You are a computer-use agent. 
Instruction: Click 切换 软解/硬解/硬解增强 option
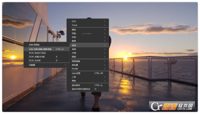(x=47, y=49)
